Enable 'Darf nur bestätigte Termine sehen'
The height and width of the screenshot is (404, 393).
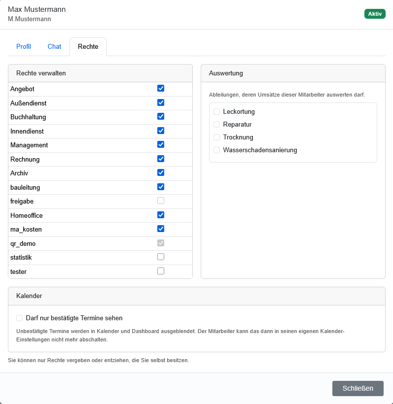20,318
